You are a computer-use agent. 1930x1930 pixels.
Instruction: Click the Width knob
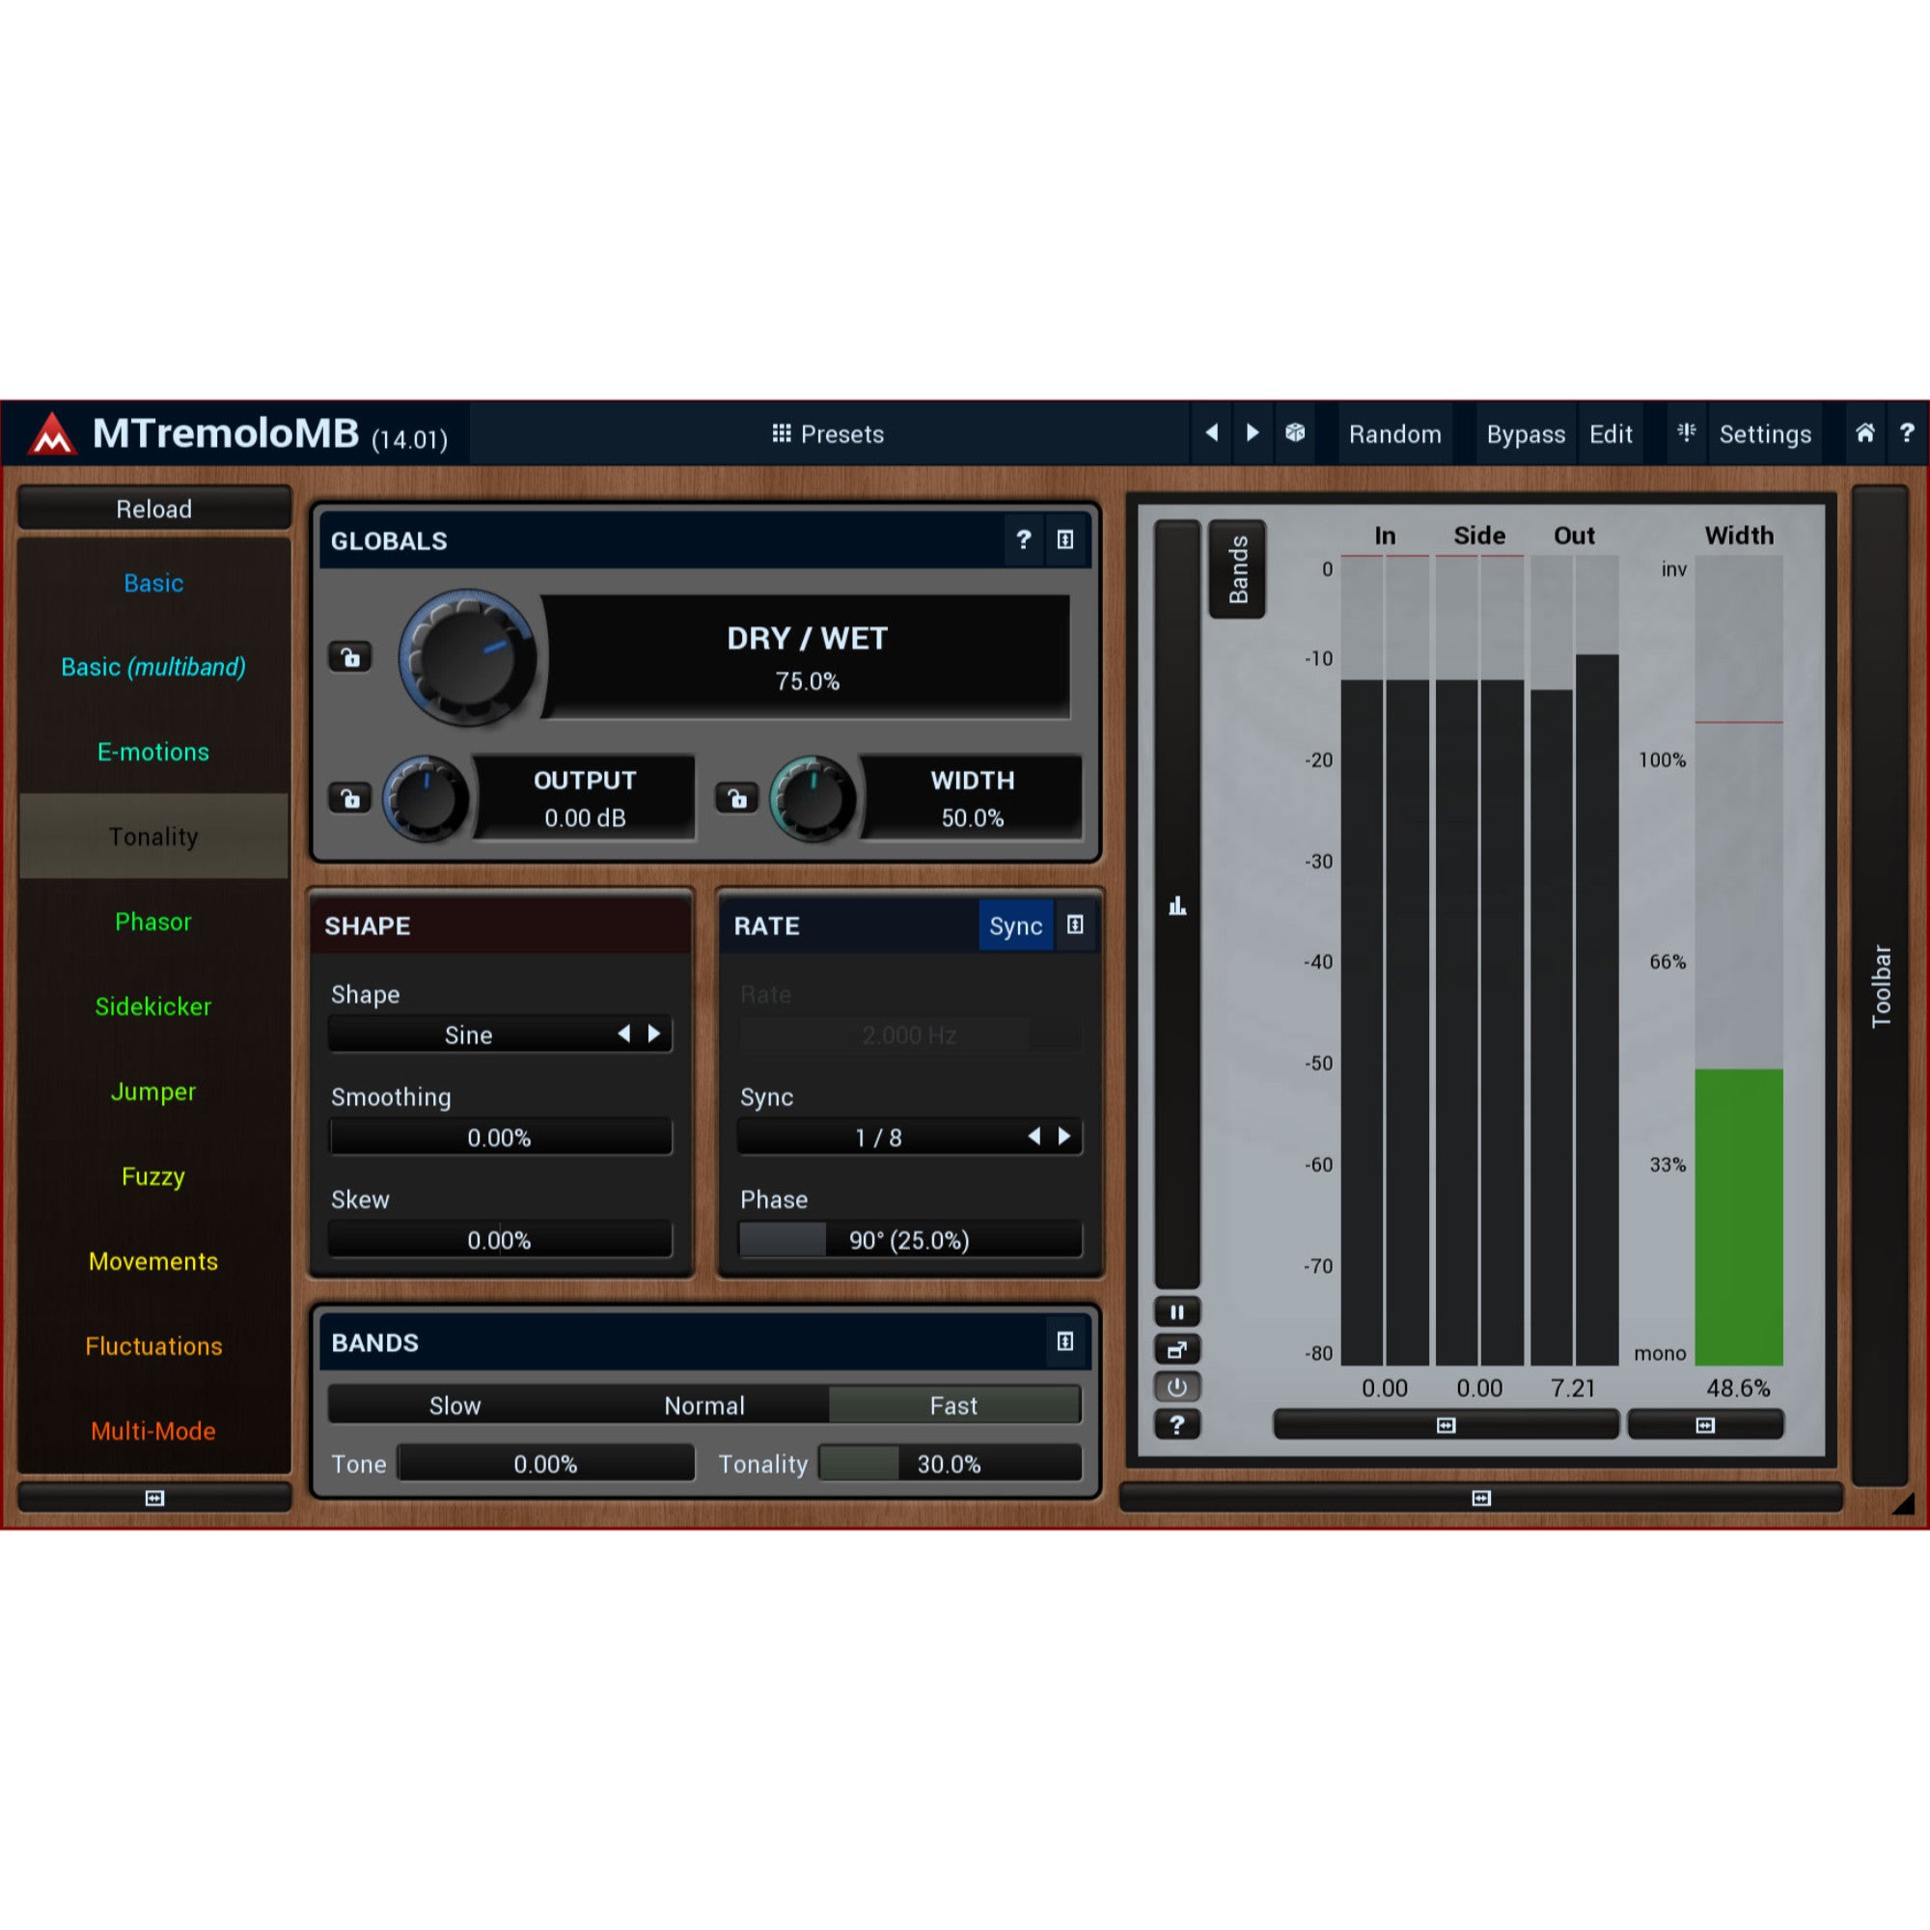click(813, 798)
